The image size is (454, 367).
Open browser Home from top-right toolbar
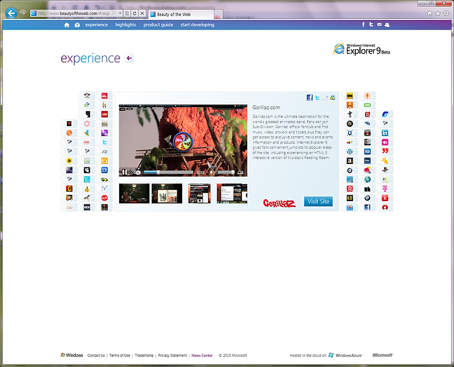pos(429,13)
